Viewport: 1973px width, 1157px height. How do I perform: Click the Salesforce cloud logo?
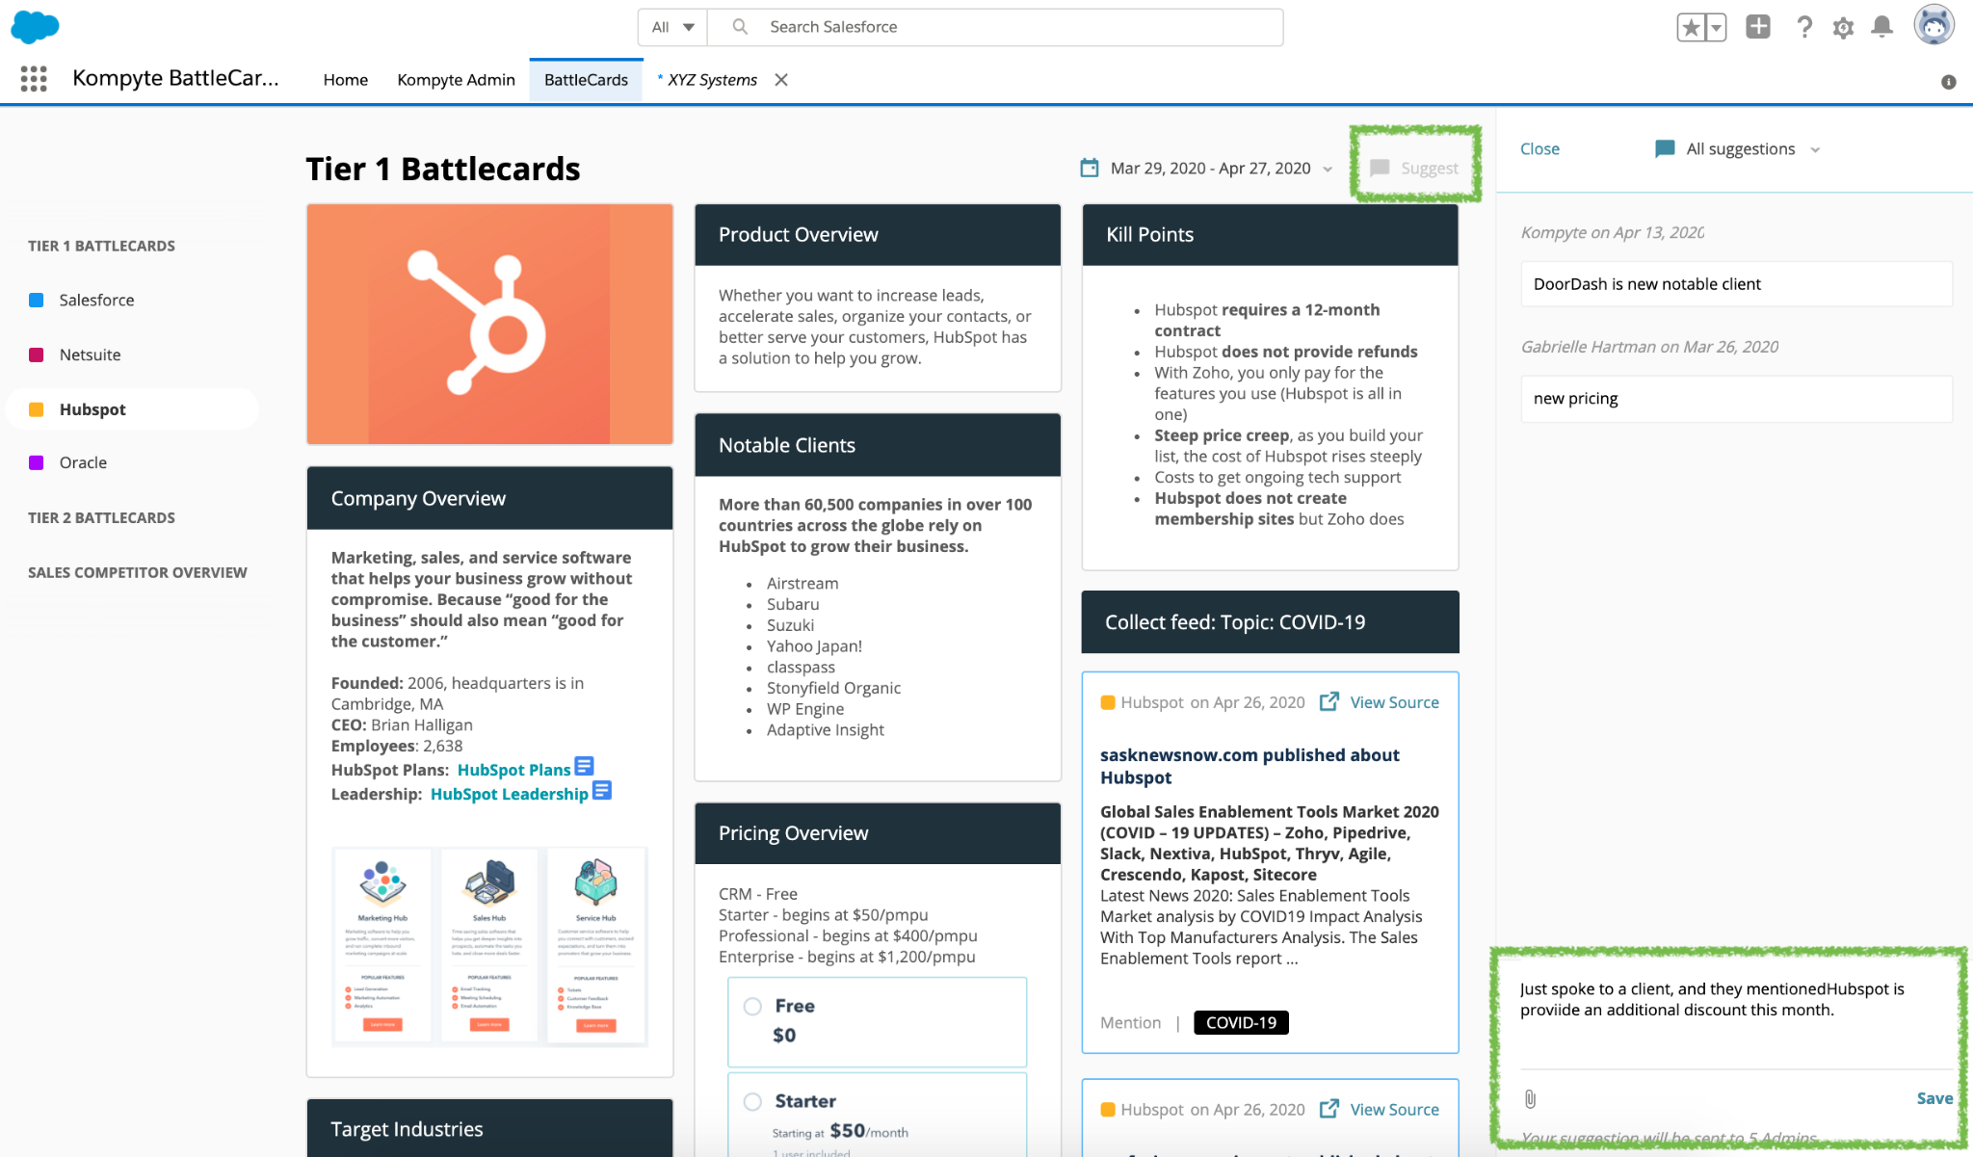(35, 27)
